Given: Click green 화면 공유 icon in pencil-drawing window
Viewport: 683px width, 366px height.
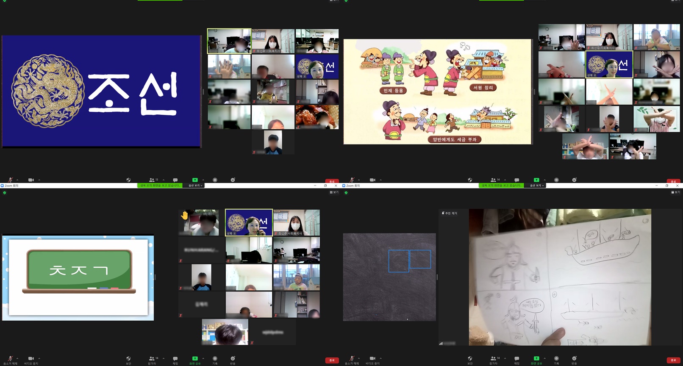Looking at the screenshot, I should tap(536, 358).
